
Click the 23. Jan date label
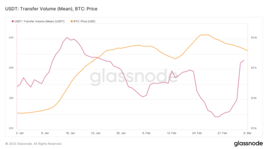(96, 132)
